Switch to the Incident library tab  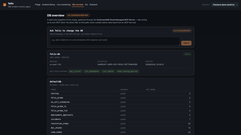tap(48, 4)
